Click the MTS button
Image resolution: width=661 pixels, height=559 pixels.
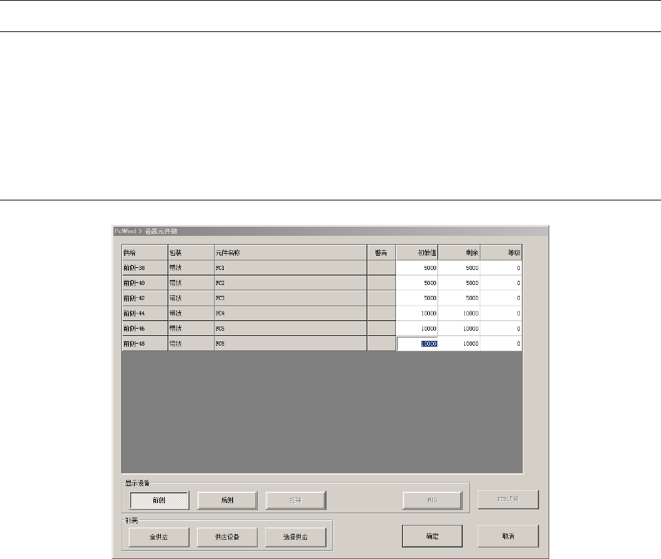[432, 500]
